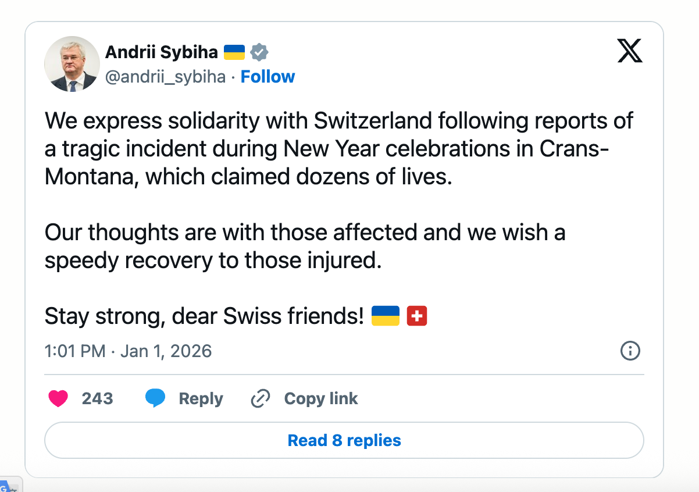
Task: Open the Andrii Sybiha display name link
Action: click(161, 52)
